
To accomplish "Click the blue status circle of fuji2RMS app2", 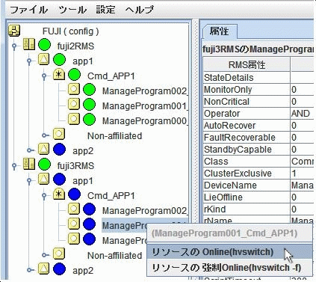I will [x=60, y=150].
